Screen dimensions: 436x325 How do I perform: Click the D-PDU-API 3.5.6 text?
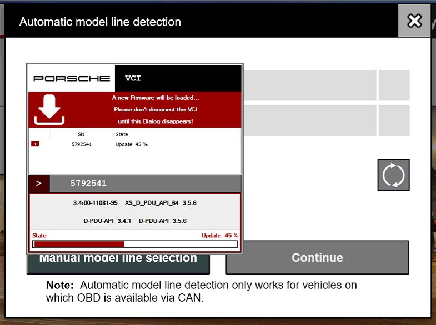coord(163,221)
